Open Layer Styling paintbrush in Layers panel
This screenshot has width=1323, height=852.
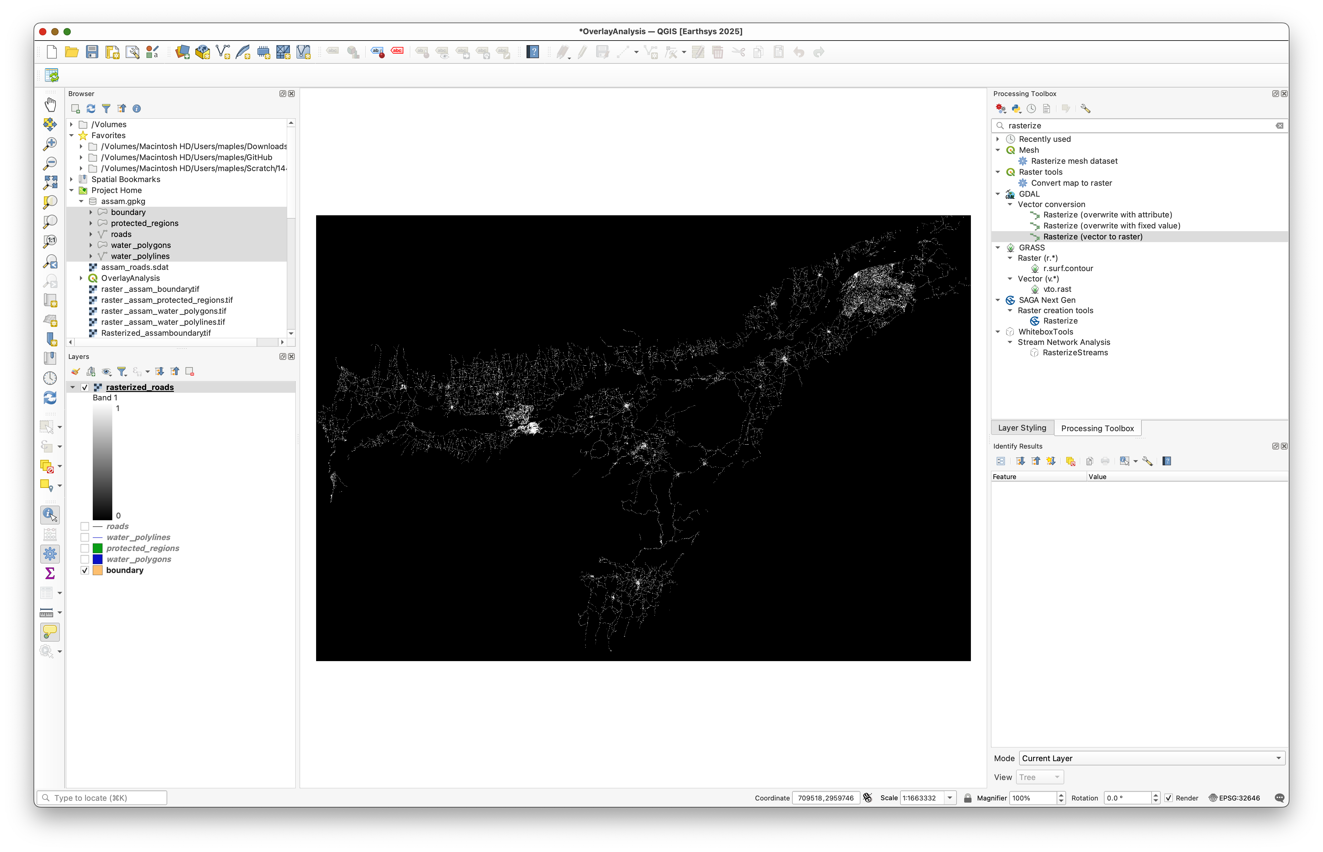[x=75, y=372]
